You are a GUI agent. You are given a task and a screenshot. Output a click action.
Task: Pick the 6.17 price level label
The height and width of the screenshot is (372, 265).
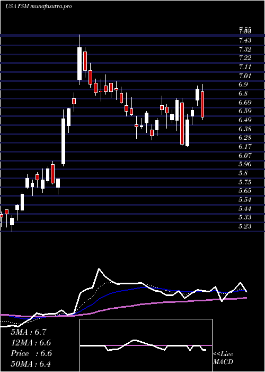pyautogui.click(x=245, y=147)
